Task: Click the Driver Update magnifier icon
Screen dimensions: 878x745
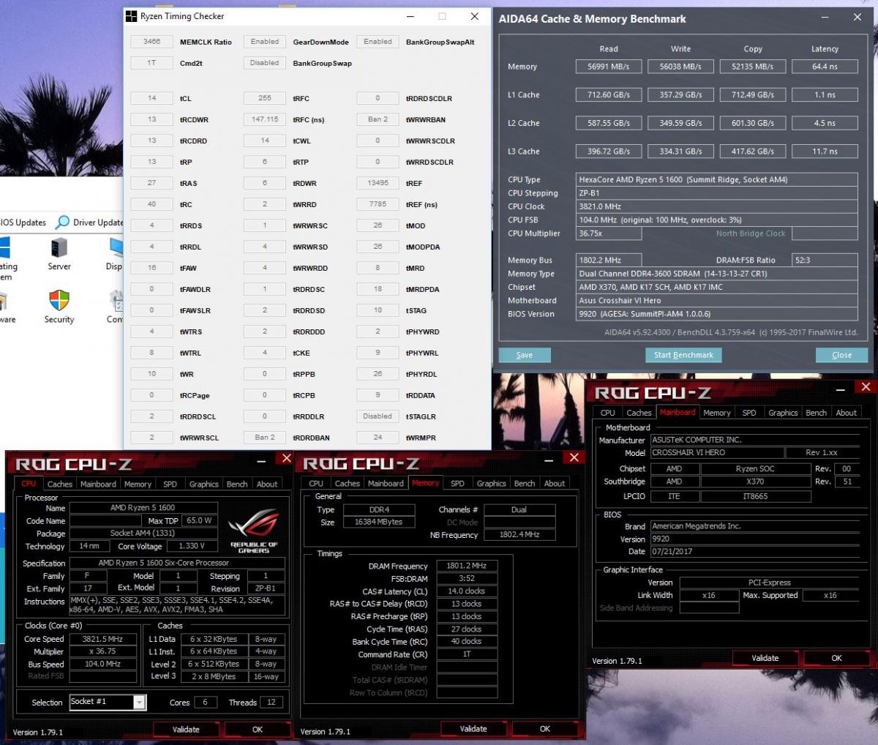Action: click(x=63, y=222)
